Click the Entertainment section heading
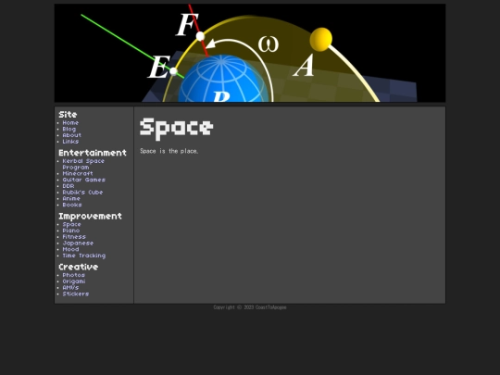 tap(93, 153)
